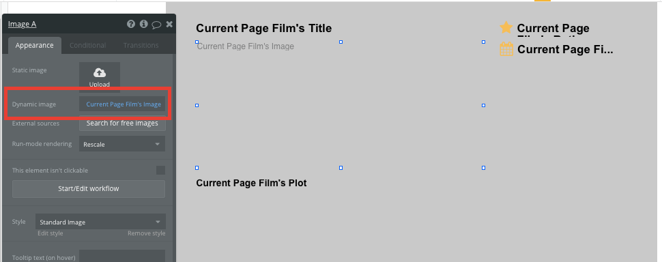The width and height of the screenshot is (662, 262).
Task: Click the Remove style link
Action: click(147, 233)
